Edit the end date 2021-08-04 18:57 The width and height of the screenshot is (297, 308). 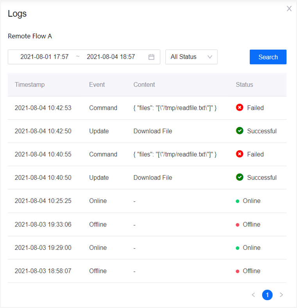click(x=111, y=57)
